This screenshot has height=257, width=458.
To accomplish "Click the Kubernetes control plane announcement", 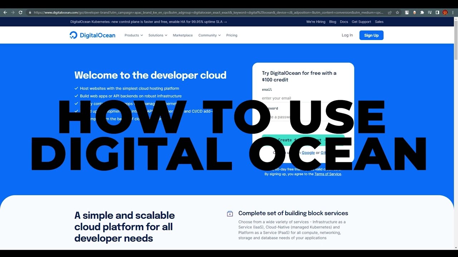I will (148, 22).
